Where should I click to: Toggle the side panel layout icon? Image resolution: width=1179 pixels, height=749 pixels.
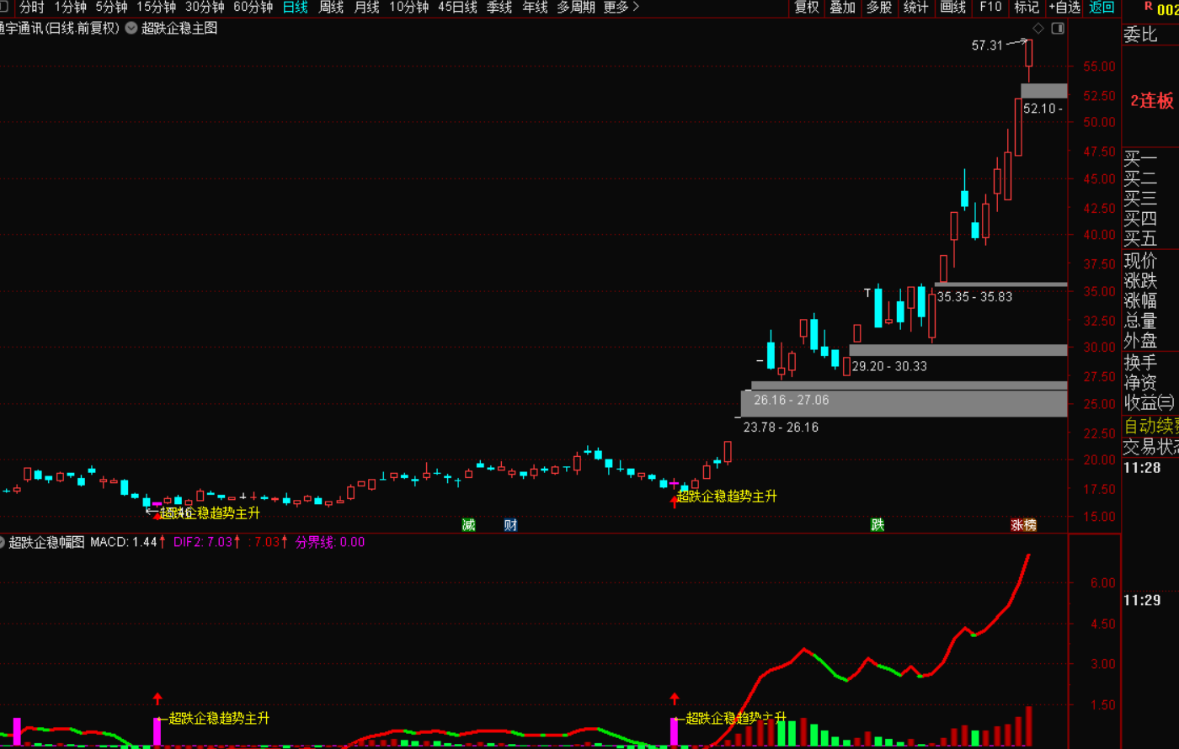pyautogui.click(x=1058, y=29)
